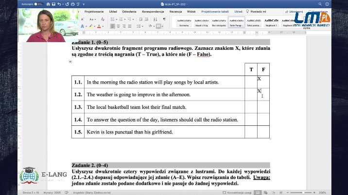Sort text with the A-Z icon
Image resolution: width=348 pixels, height=195 pixels.
155,19
